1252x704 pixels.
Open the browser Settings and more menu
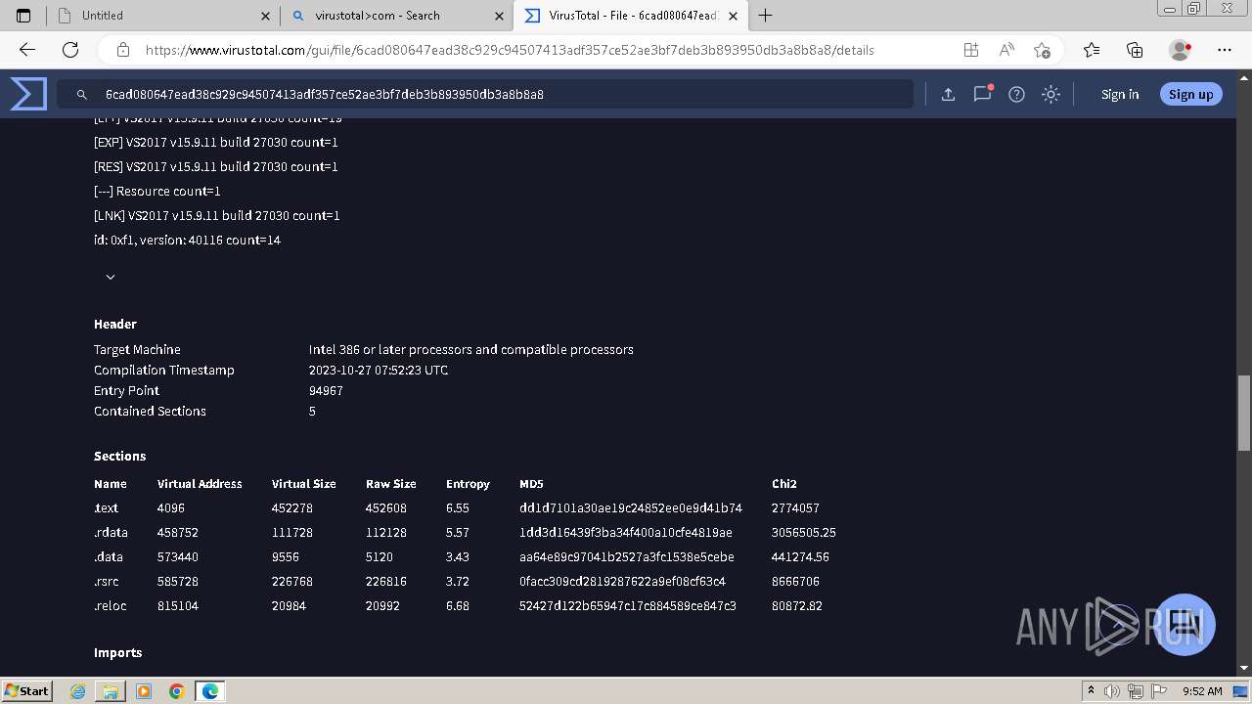coord(1225,50)
